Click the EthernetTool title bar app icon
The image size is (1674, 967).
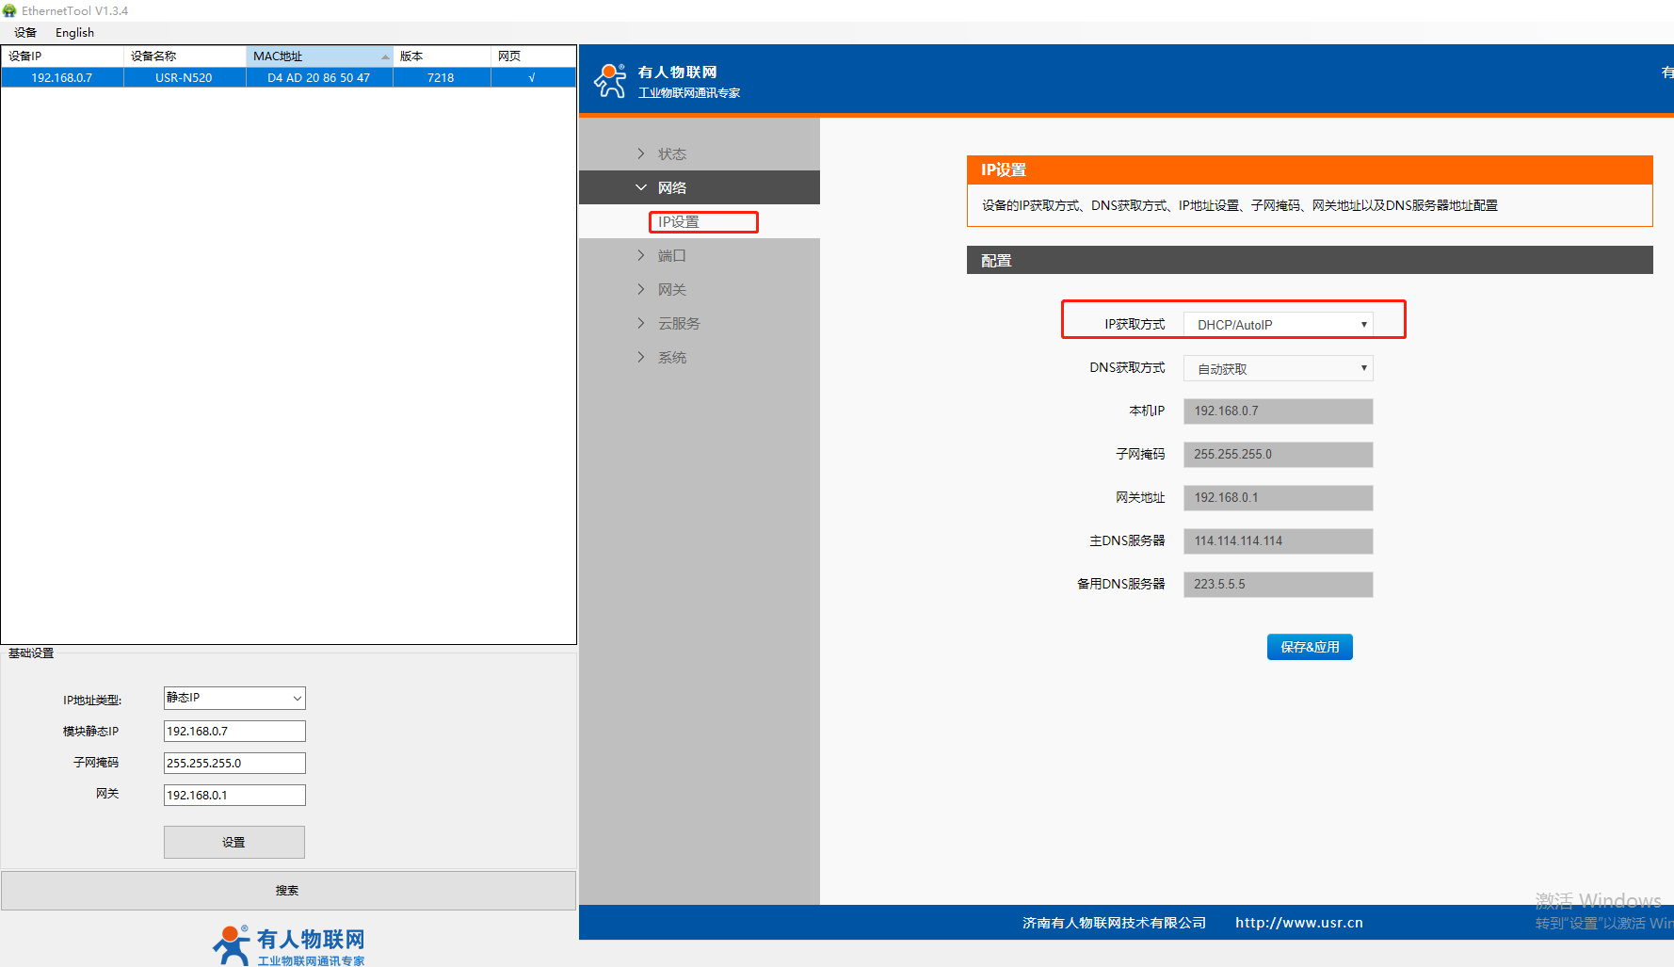(x=9, y=10)
